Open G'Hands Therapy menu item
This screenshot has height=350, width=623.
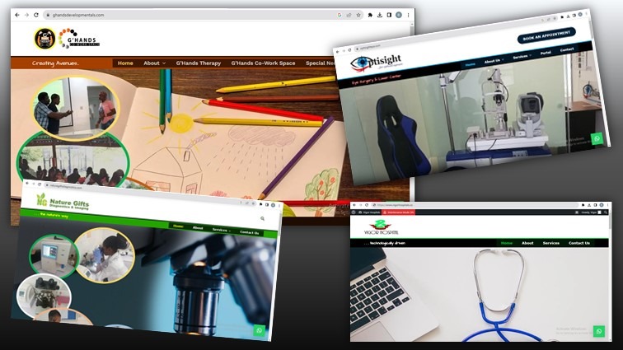(199, 63)
